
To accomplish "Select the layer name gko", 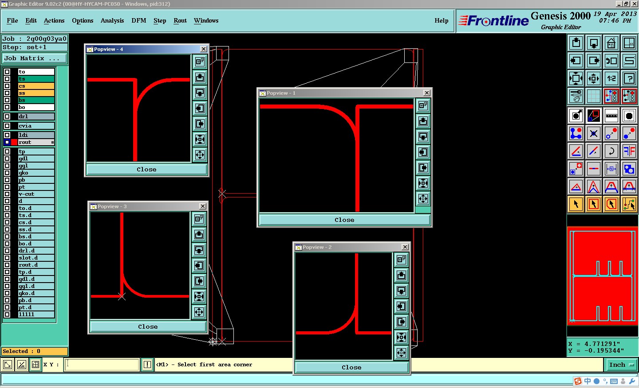I will click(x=36, y=173).
